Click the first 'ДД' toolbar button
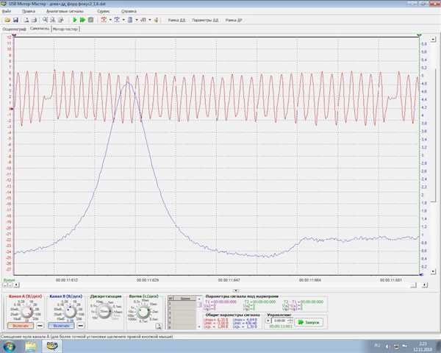The image size is (441, 353). (x=176, y=21)
